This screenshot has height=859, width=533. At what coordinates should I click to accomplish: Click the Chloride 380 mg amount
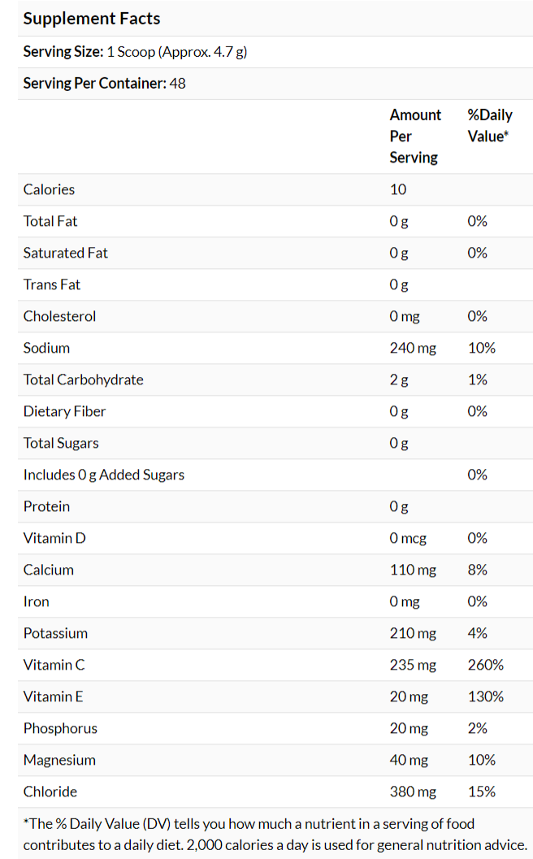(x=413, y=792)
